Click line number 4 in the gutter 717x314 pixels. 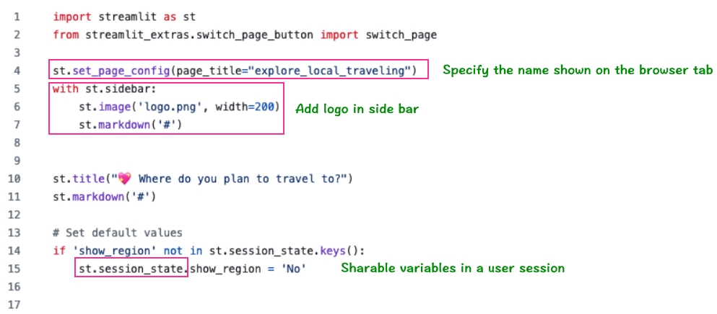click(x=17, y=71)
